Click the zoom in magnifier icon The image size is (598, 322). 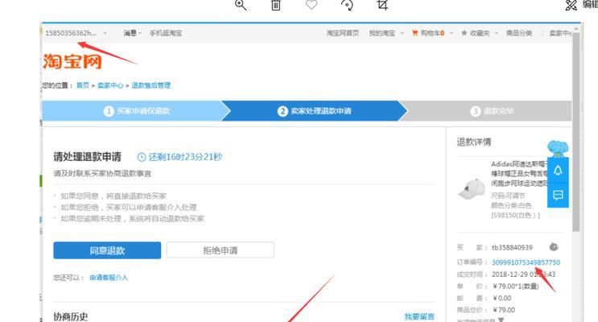coord(241,5)
